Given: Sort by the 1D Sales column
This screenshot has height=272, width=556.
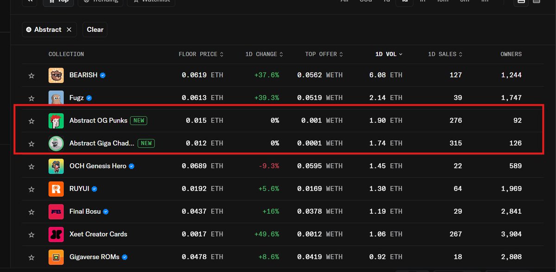Looking at the screenshot, I should (x=446, y=54).
